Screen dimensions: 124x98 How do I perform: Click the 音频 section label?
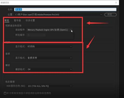tap(8, 54)
